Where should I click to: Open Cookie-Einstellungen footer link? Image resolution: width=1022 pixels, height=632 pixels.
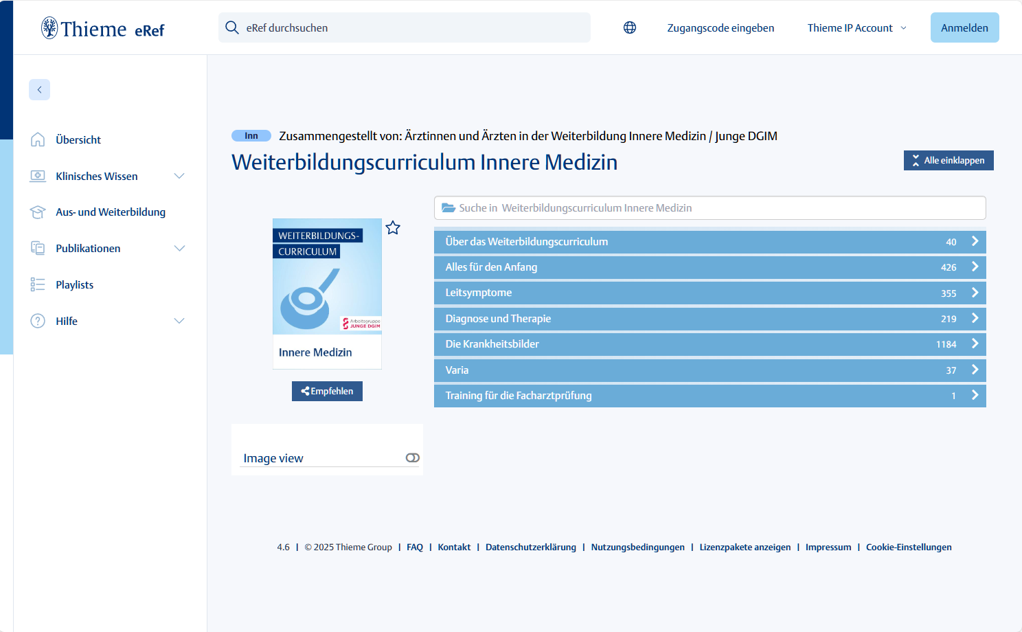click(909, 547)
